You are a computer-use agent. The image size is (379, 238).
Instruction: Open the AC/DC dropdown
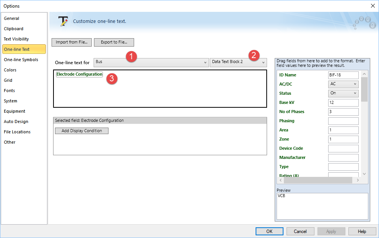(343, 84)
